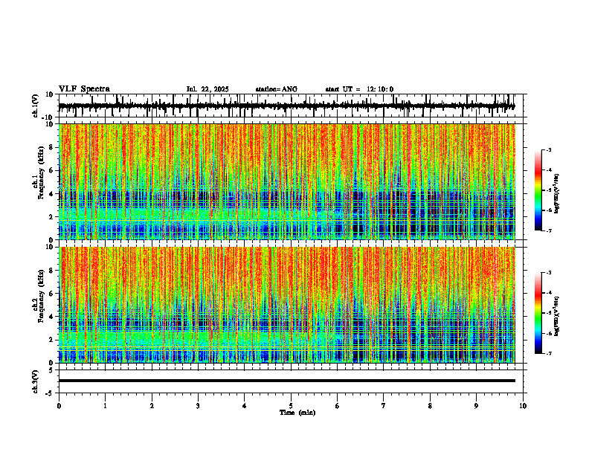This screenshot has height=455, width=589.
Task: Click inside the ch.2 spectrogram panel
Action: 287,305
